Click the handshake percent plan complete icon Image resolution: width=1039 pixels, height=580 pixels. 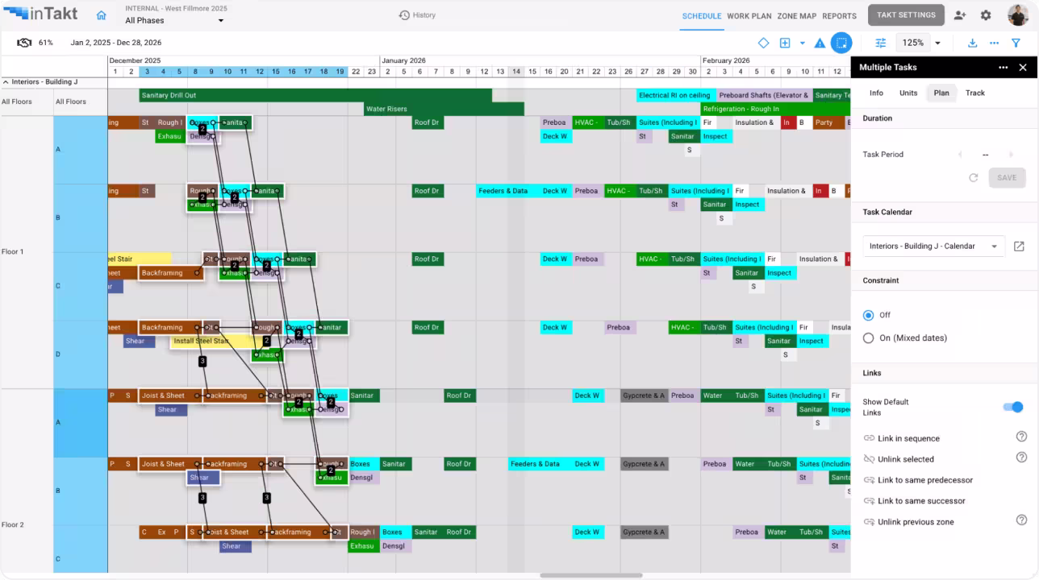(24, 43)
